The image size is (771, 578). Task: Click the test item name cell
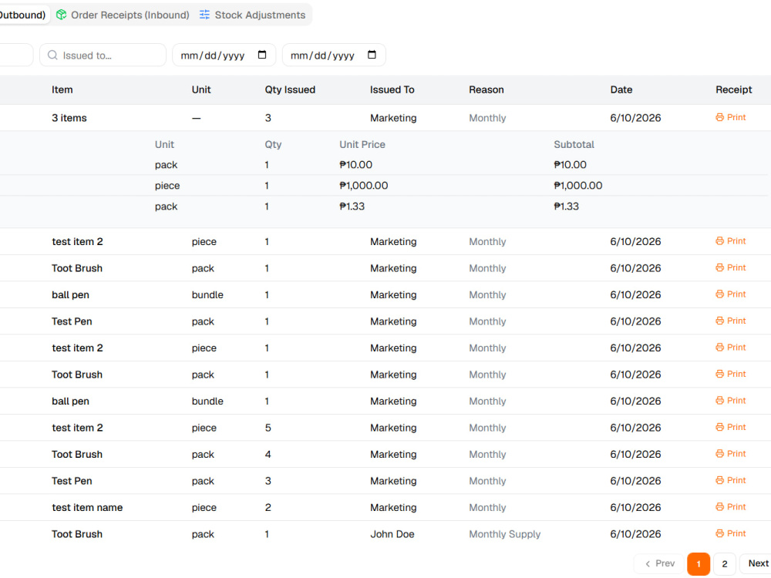pos(88,508)
